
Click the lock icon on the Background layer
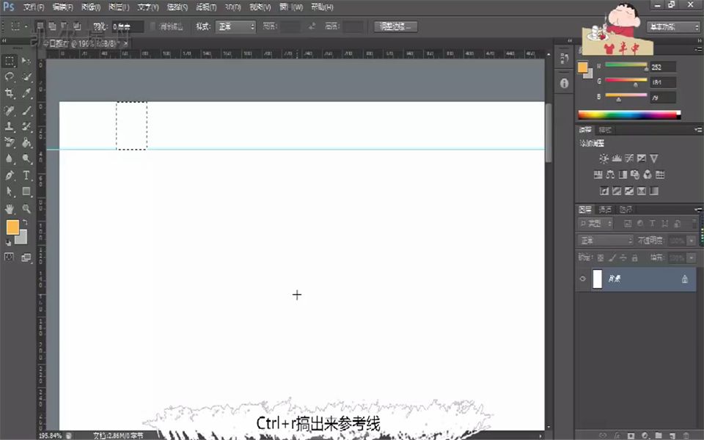[685, 279]
